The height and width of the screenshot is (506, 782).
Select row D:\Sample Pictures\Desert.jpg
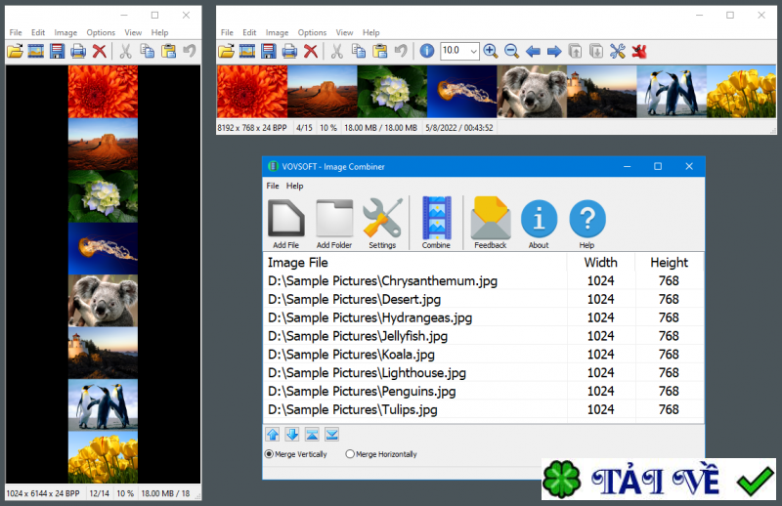pos(483,299)
